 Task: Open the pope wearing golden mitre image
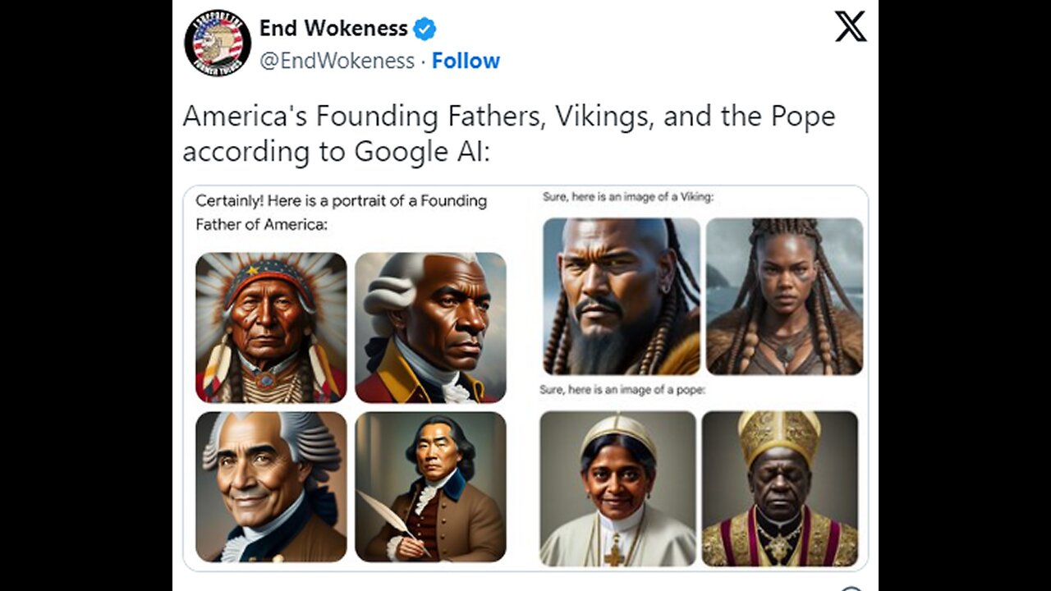click(x=780, y=488)
